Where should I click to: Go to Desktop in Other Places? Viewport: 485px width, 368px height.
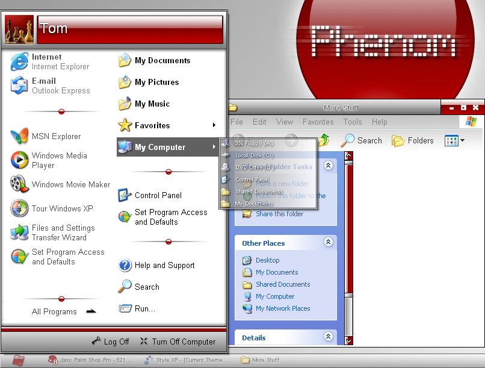pos(267,260)
